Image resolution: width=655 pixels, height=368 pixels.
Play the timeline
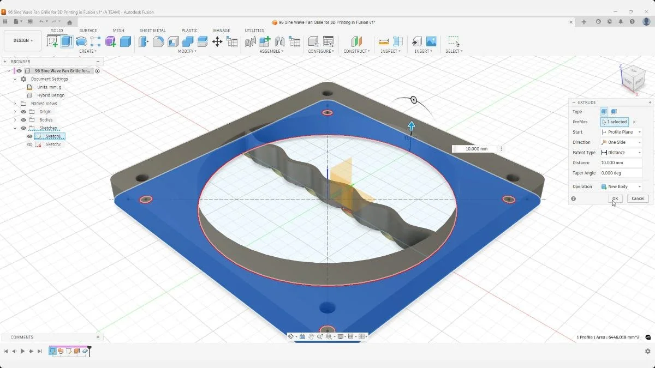pos(22,352)
